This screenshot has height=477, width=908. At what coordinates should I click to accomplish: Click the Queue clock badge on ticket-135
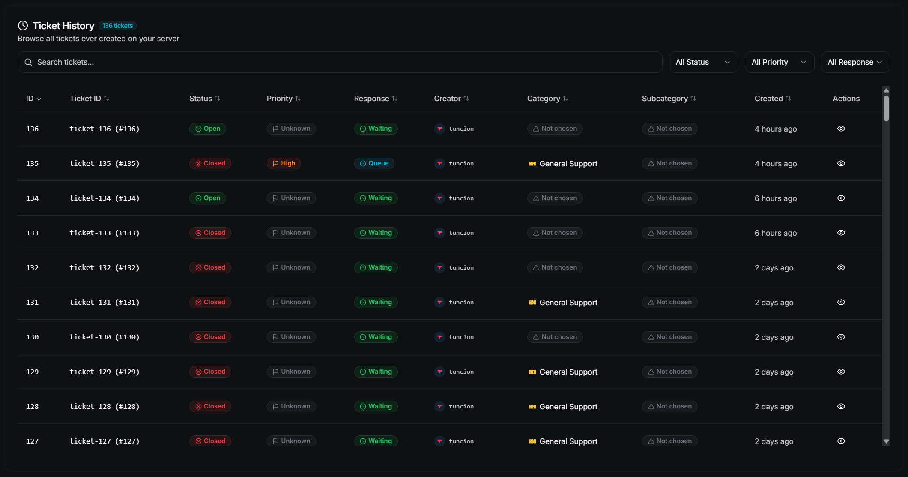click(x=374, y=163)
